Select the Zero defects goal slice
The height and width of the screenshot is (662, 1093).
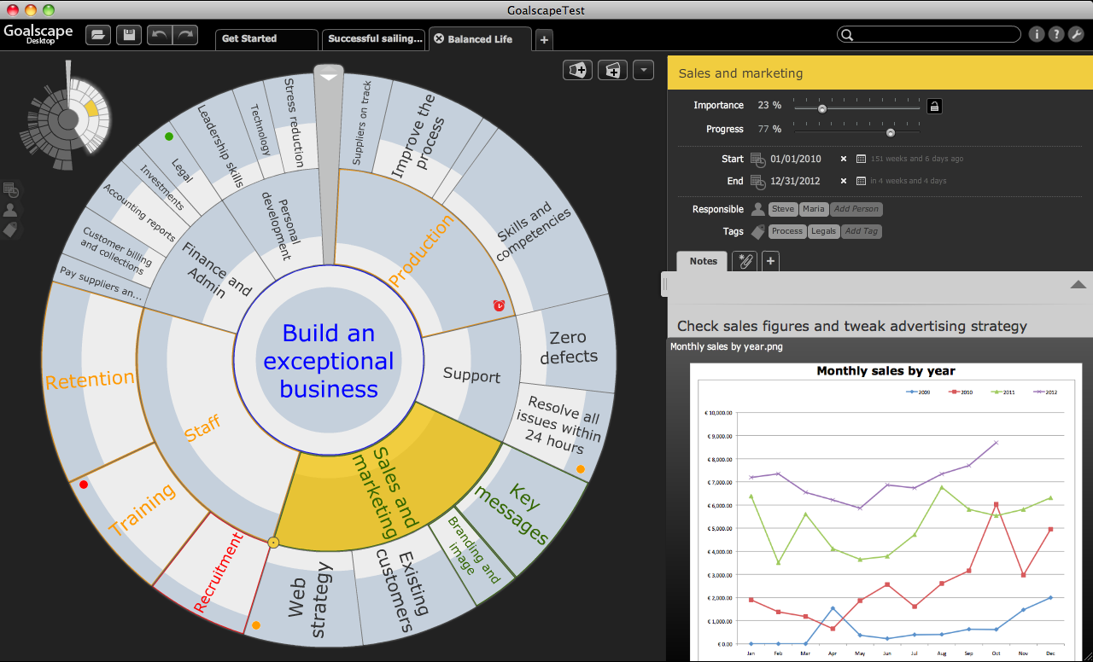pyautogui.click(x=569, y=347)
